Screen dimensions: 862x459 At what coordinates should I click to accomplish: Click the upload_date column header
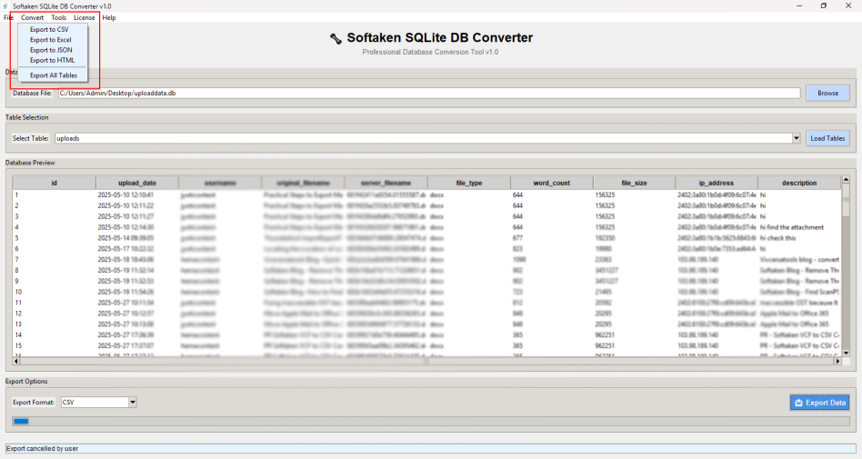pos(137,183)
